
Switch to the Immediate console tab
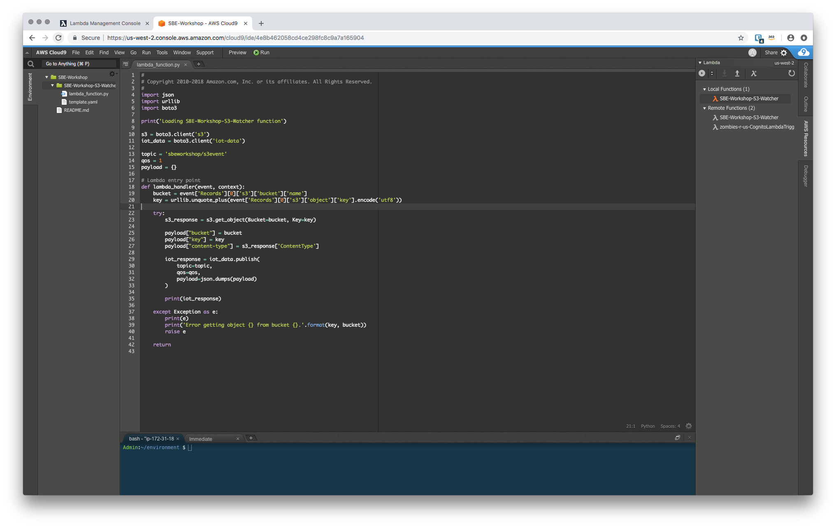point(213,439)
